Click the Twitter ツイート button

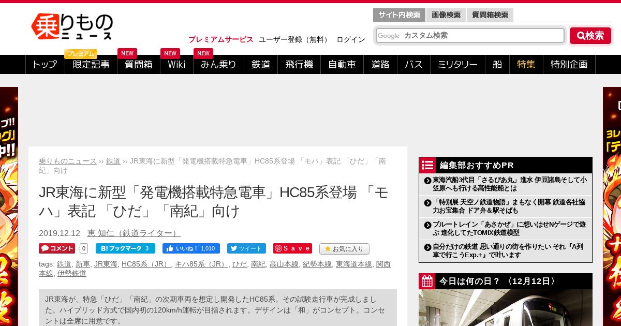click(x=246, y=248)
